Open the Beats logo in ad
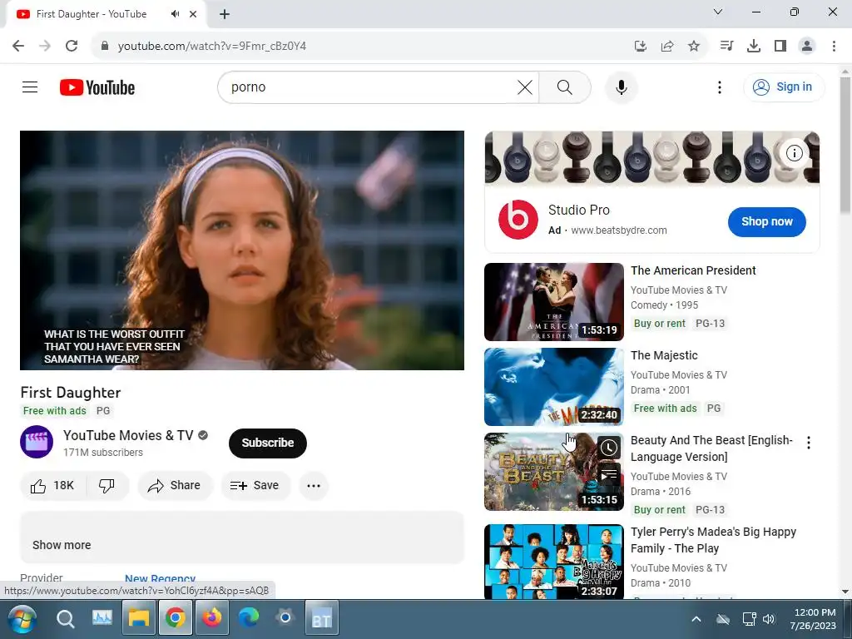Viewport: 852px width, 639px height. (518, 220)
